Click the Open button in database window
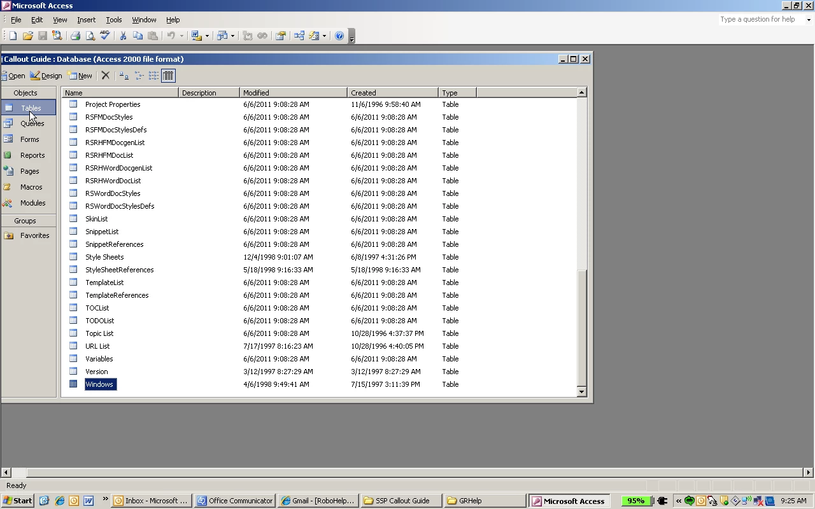815x509 pixels. pyautogui.click(x=13, y=76)
